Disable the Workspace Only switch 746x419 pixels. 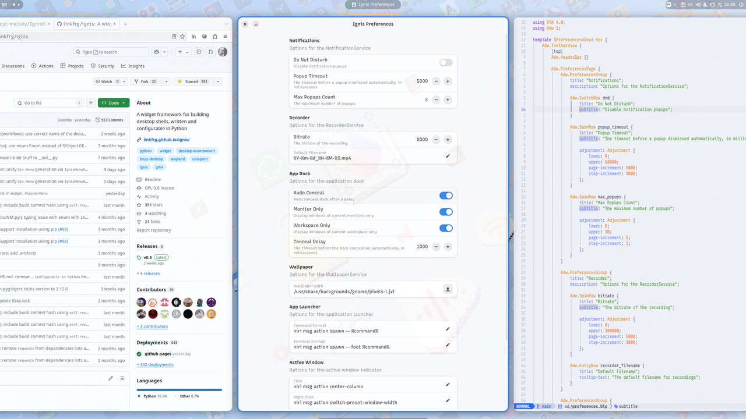click(446, 228)
